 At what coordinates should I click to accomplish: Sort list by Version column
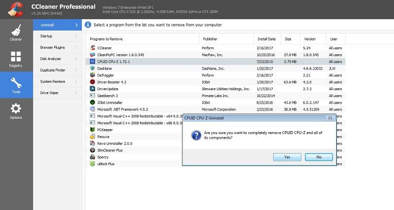click(x=313, y=39)
